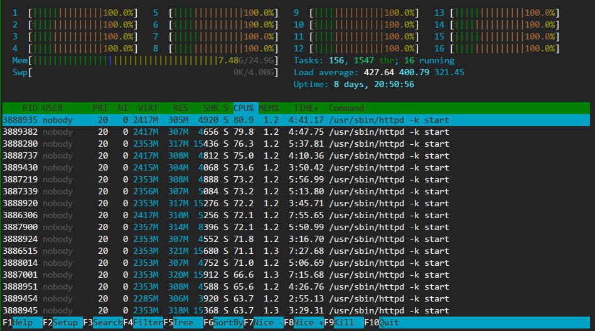Select process row PID 3889382
595x331 pixels.
pyautogui.click(x=296, y=132)
